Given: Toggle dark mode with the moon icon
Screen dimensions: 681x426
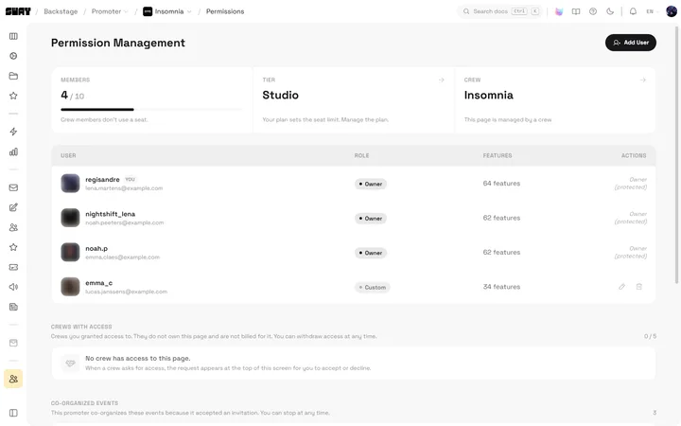Looking at the screenshot, I should (x=610, y=11).
